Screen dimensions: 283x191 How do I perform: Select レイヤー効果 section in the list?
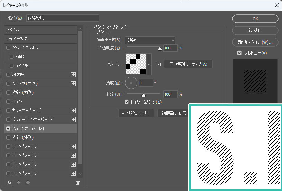pos(41,39)
